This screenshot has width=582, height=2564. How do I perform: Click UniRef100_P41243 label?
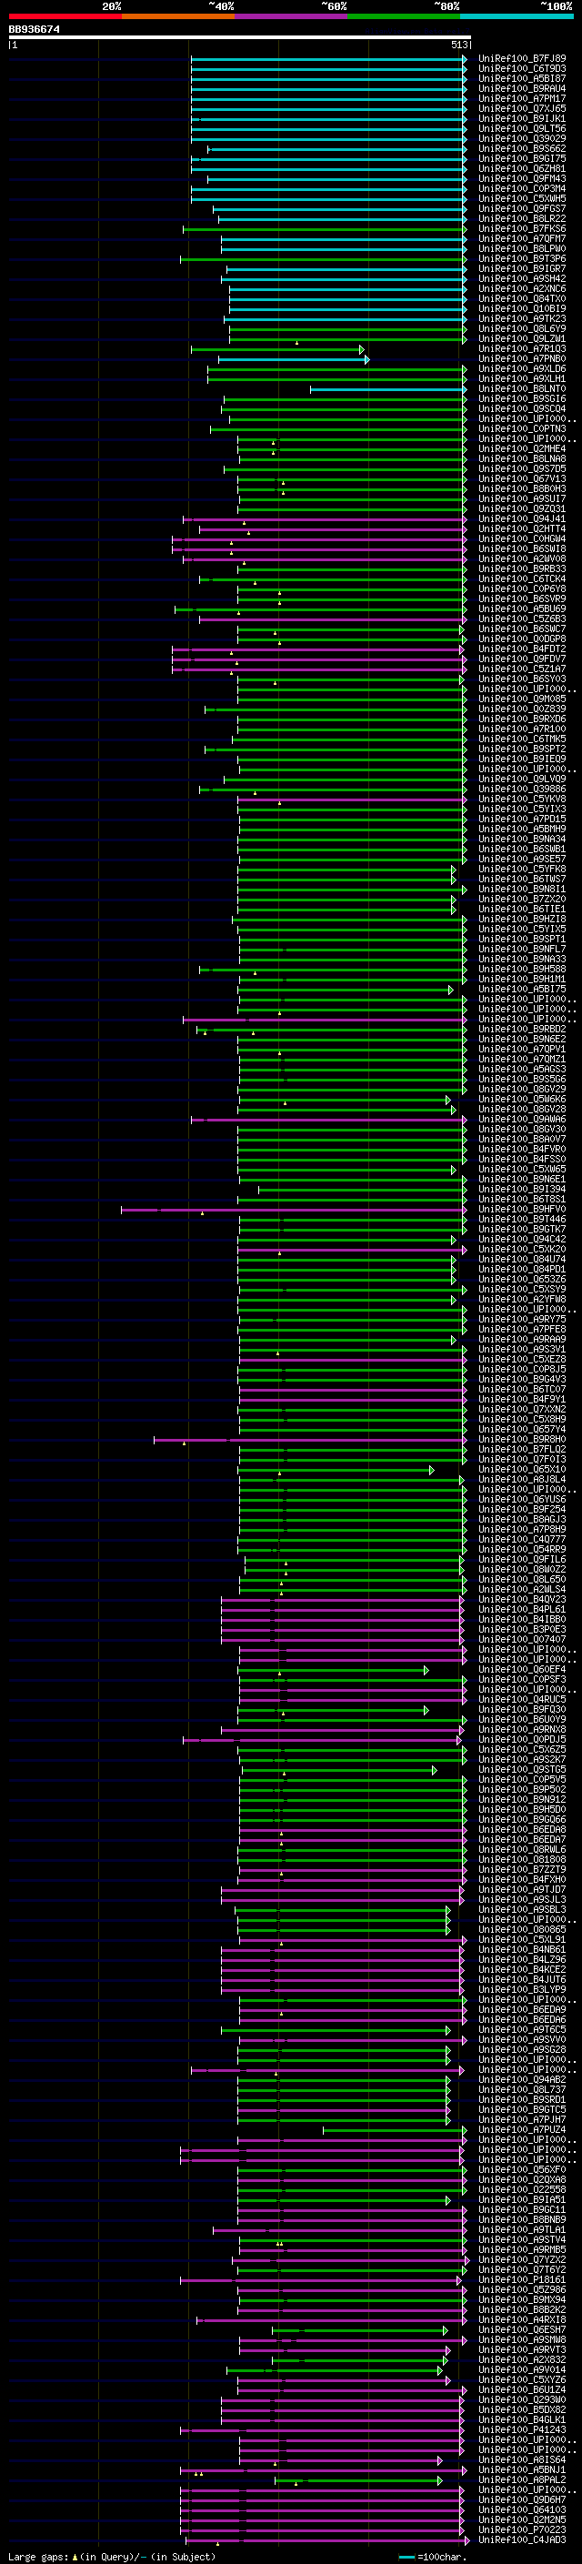point(522,2429)
